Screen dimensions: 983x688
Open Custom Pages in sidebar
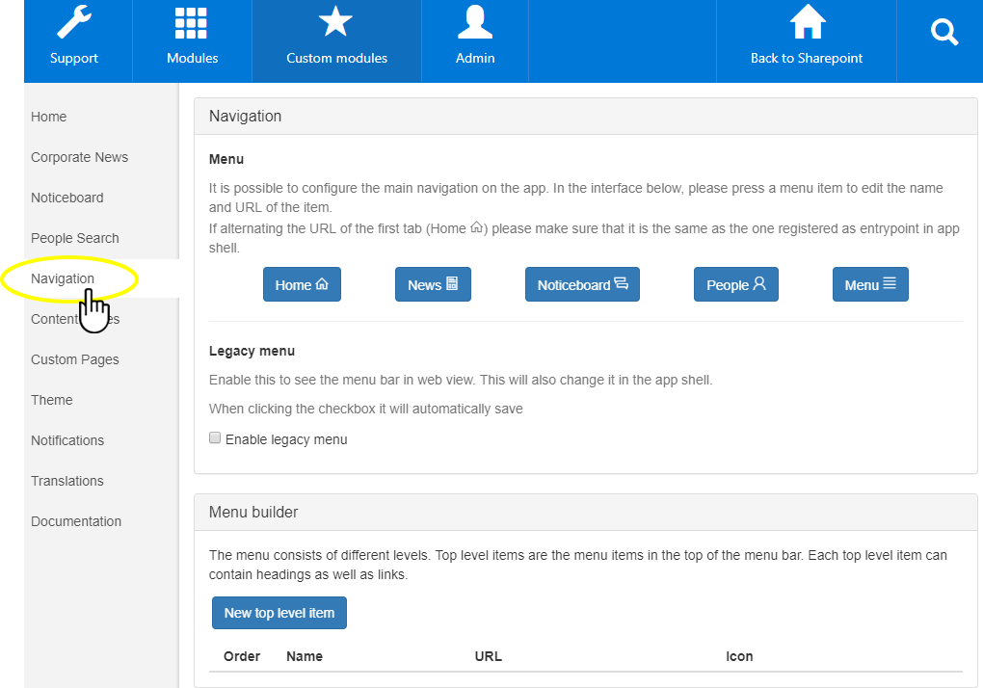coord(74,359)
